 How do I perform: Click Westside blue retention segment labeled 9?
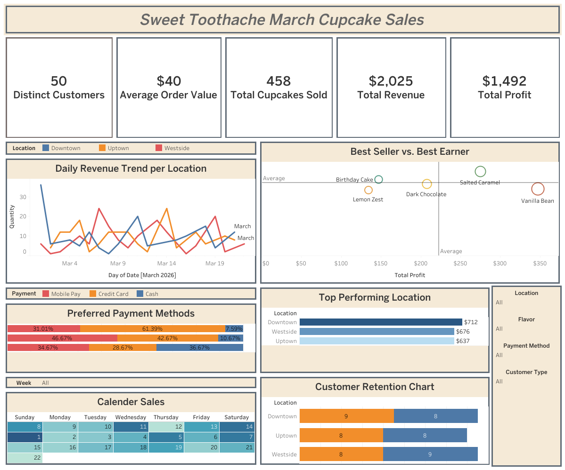[x=430, y=454]
